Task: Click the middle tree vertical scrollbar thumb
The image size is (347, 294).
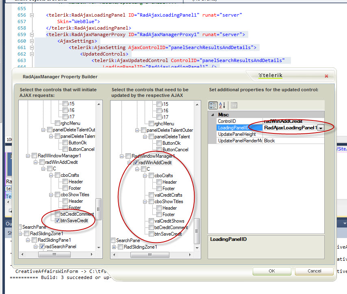Action: click(x=197, y=231)
